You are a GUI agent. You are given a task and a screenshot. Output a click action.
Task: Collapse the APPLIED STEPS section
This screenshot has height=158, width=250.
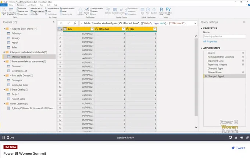coord(201,48)
